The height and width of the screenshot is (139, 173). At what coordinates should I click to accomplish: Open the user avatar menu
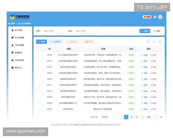tap(160, 17)
